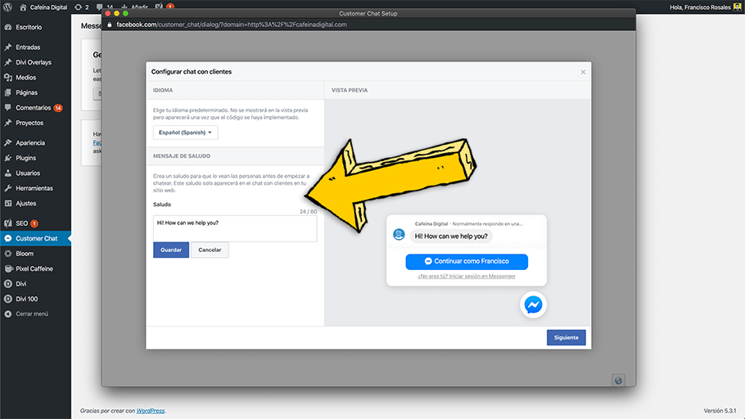The width and height of the screenshot is (745, 419).
Task: Click the 24 / 80 character counter
Action: [x=309, y=212]
